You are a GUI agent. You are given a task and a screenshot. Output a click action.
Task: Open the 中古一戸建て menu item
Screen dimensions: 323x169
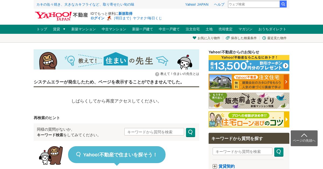click(x=169, y=29)
